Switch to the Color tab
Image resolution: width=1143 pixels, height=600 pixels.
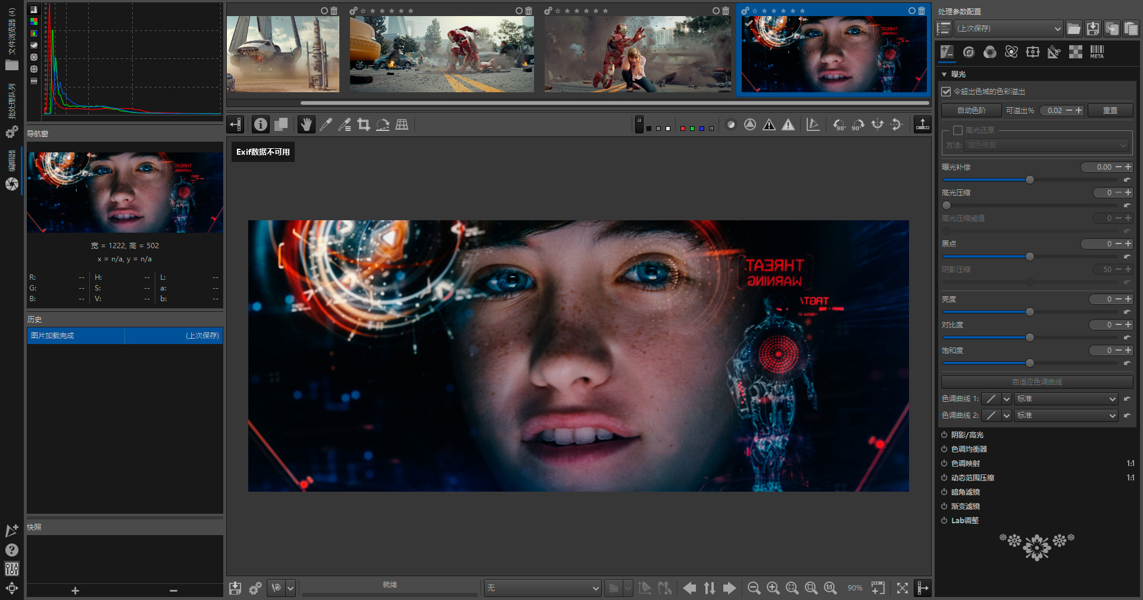989,52
